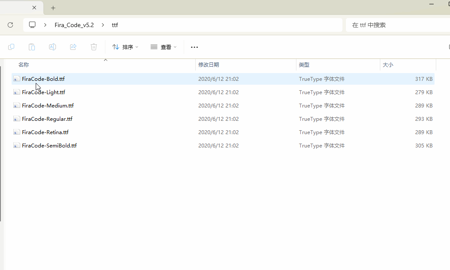Select the FiraCode-Regular.ttf file

(x=47, y=119)
